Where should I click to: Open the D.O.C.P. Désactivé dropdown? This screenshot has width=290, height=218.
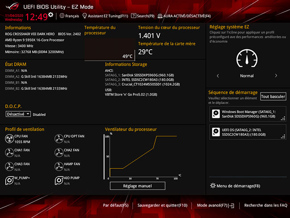(x=18, y=114)
